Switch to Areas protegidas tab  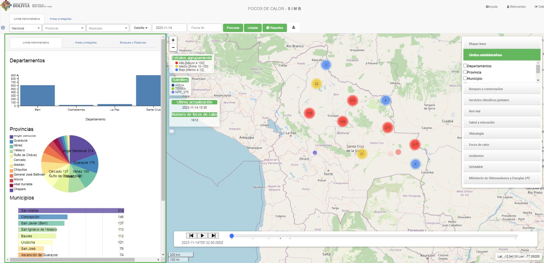click(x=86, y=43)
